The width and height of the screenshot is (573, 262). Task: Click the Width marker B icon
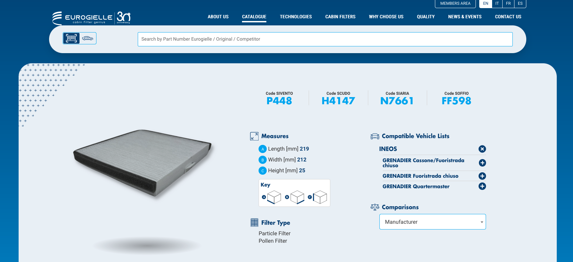point(262,160)
